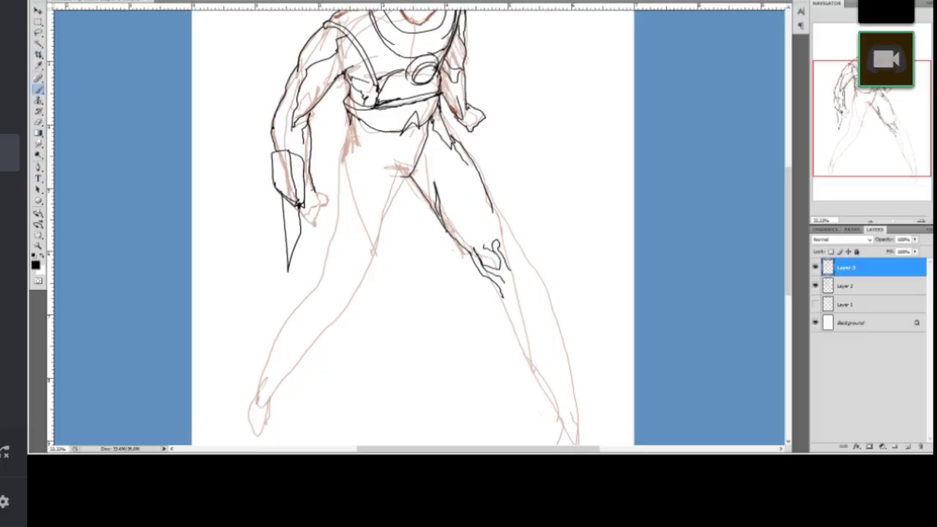Click the foreground color swatch
The image size is (937, 527).
pos(35,264)
